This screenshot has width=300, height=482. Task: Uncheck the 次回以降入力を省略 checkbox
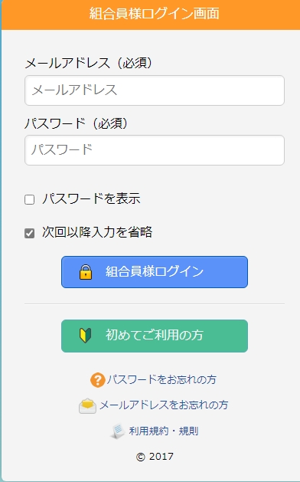pyautogui.click(x=30, y=233)
